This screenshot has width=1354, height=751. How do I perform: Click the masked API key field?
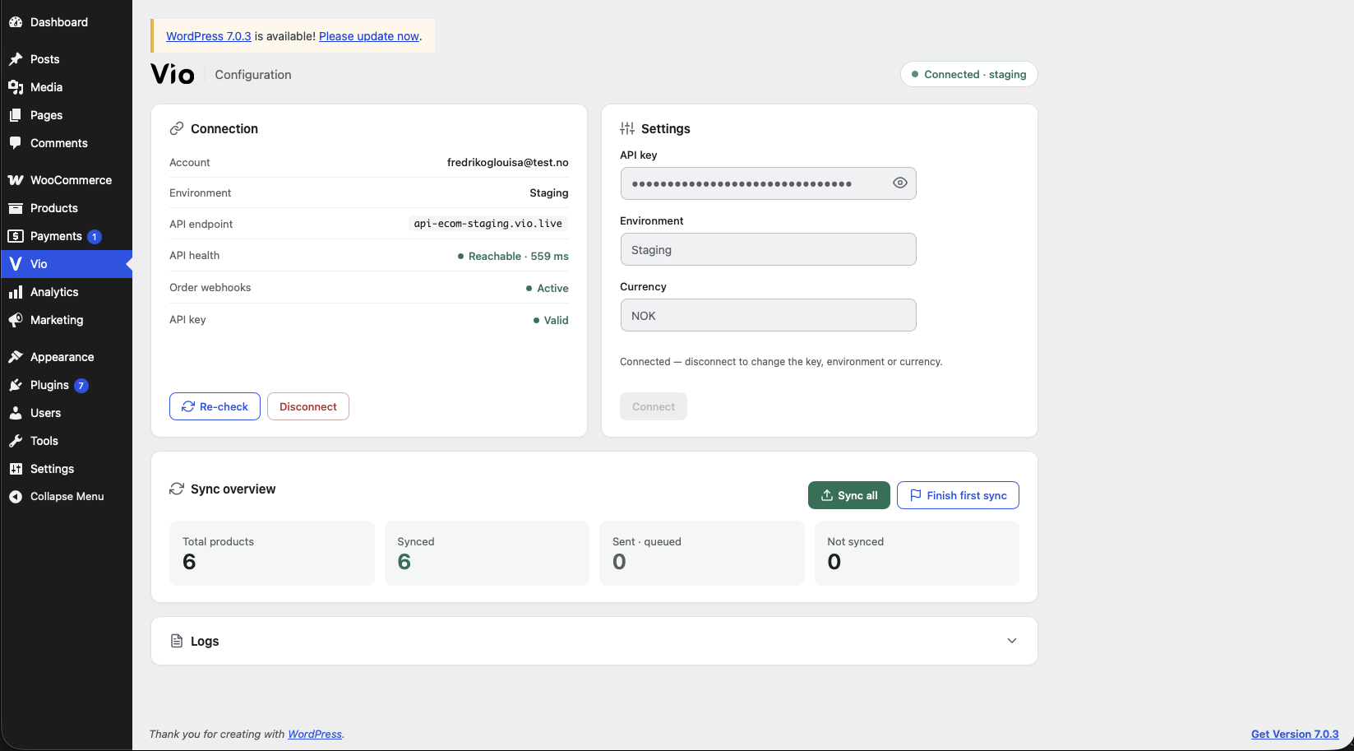(x=768, y=183)
